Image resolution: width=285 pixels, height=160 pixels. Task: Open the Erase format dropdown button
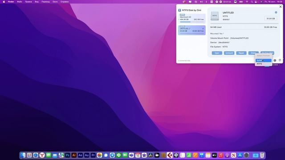tap(253, 53)
